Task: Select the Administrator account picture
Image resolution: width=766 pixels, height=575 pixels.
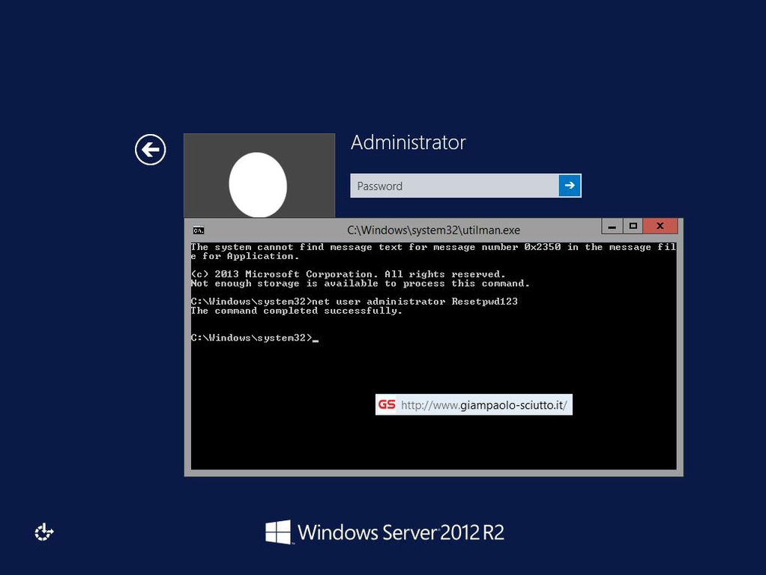Action: [259, 175]
